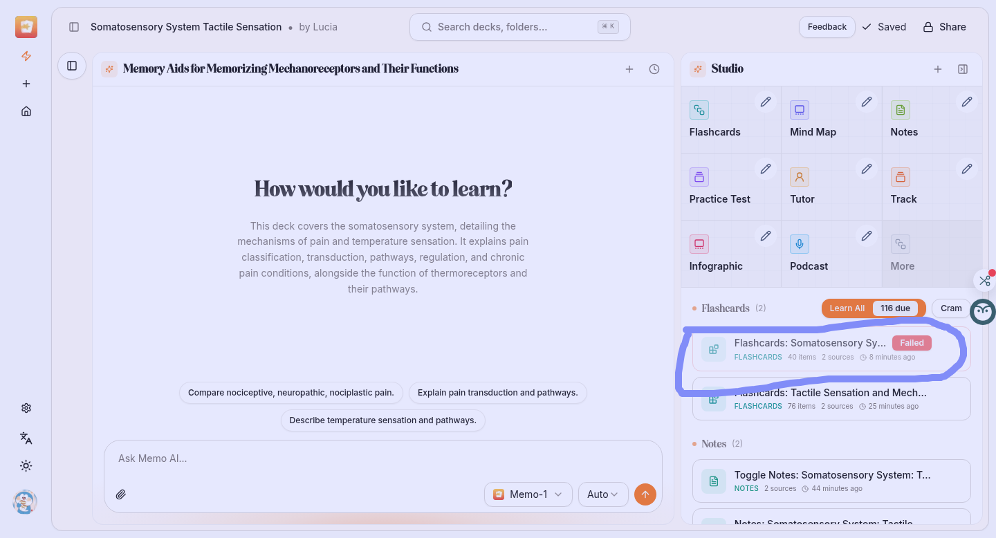This screenshot has width=996, height=538.
Task: Click the Ask Memo AI input field
Action: pos(380,458)
